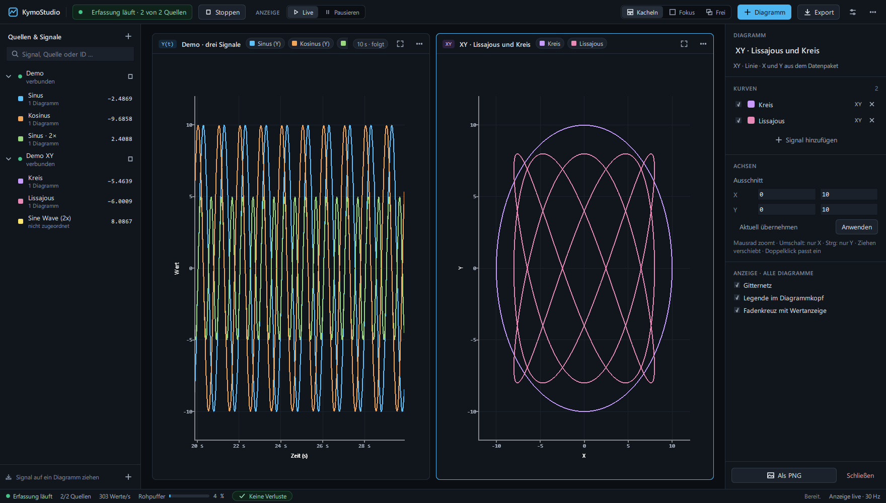Open the settings sliders icon in top bar
The height and width of the screenshot is (503, 886).
853,12
